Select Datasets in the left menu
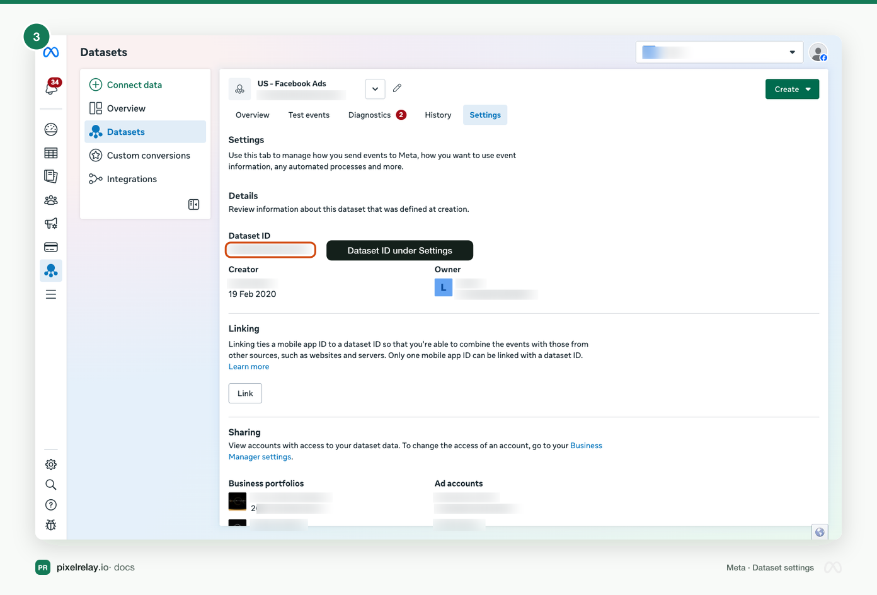The image size is (877, 595). (x=146, y=132)
